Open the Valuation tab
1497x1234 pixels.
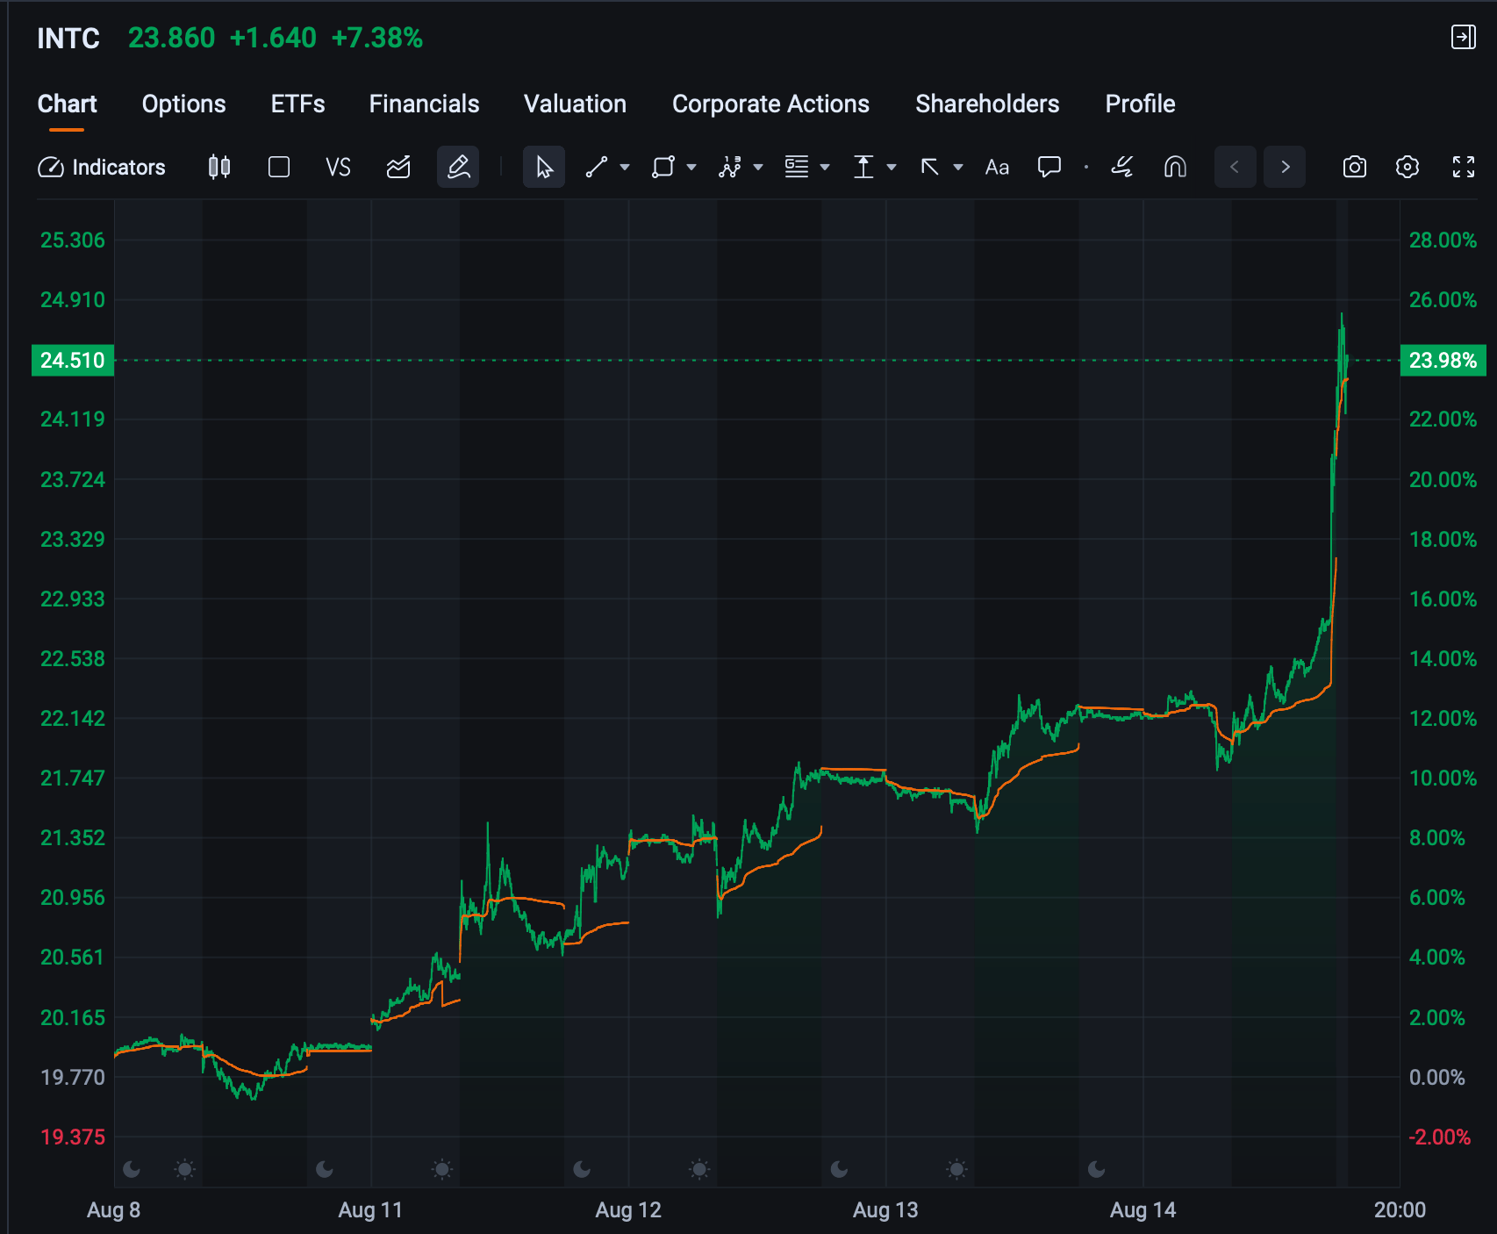point(575,104)
